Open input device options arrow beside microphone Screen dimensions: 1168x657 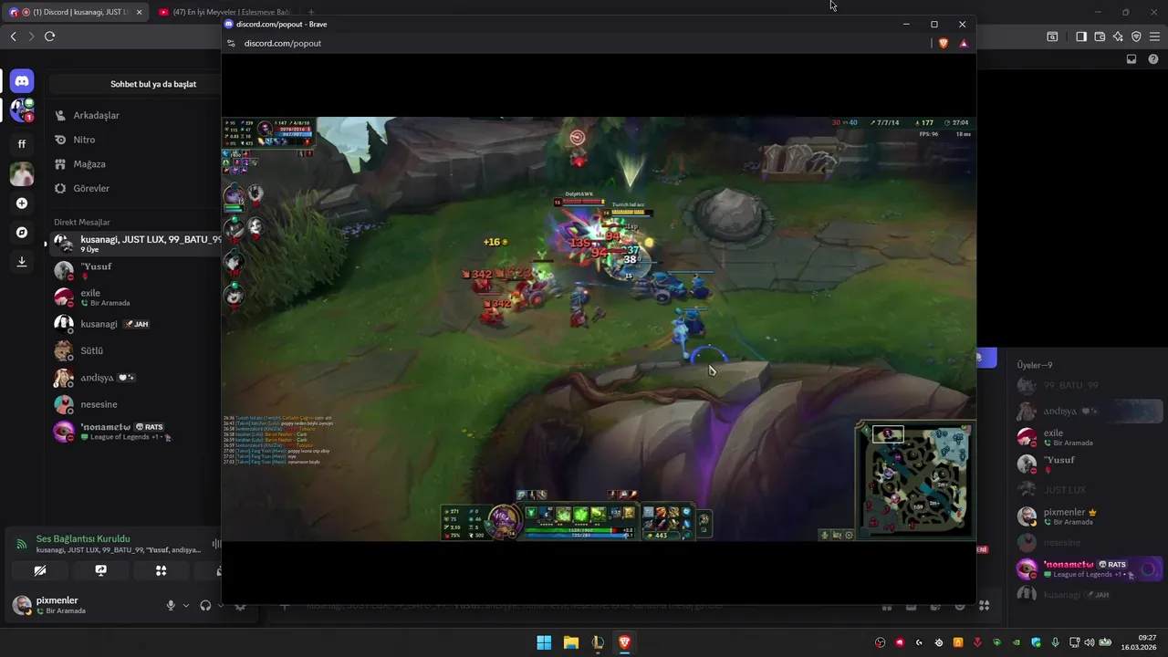[186, 605]
